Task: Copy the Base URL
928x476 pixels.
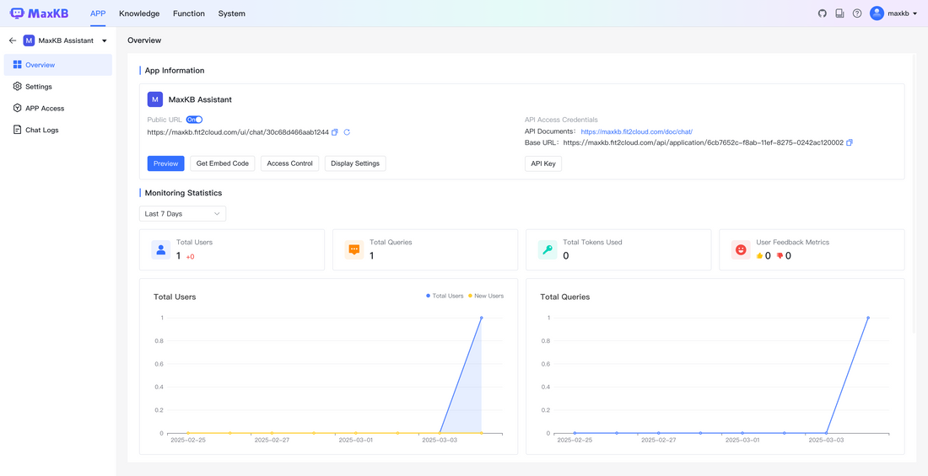Action: pos(850,142)
